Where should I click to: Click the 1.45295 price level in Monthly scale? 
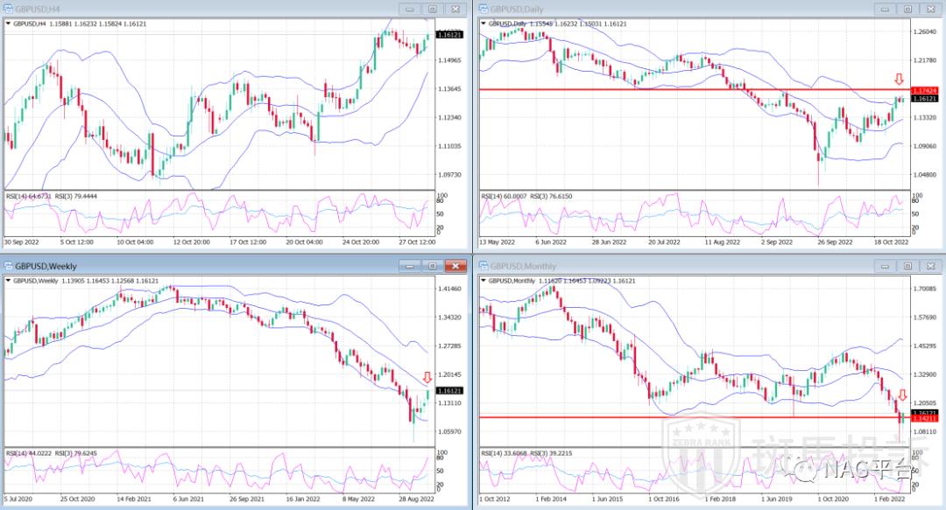click(x=924, y=346)
